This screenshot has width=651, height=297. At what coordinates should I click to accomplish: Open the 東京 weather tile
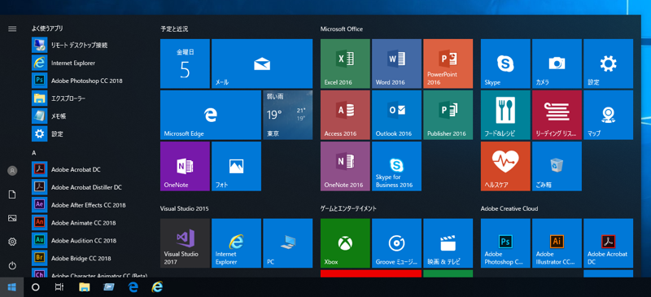point(288,115)
